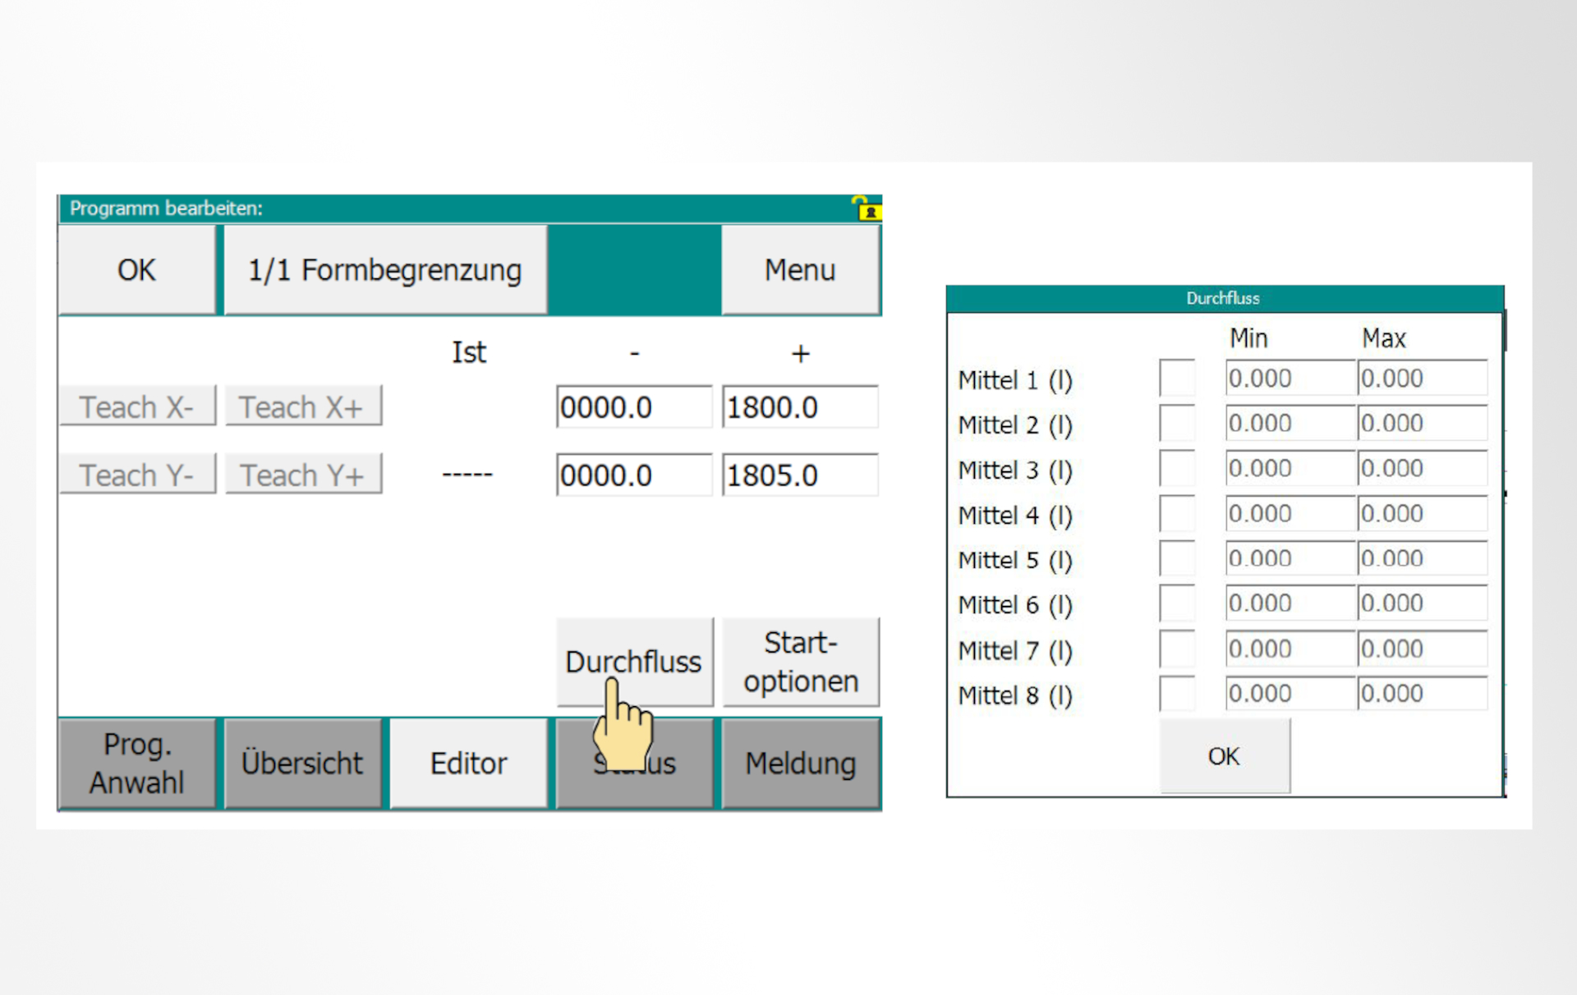Click the Max column header
This screenshot has height=995, width=1577.
click(1384, 338)
